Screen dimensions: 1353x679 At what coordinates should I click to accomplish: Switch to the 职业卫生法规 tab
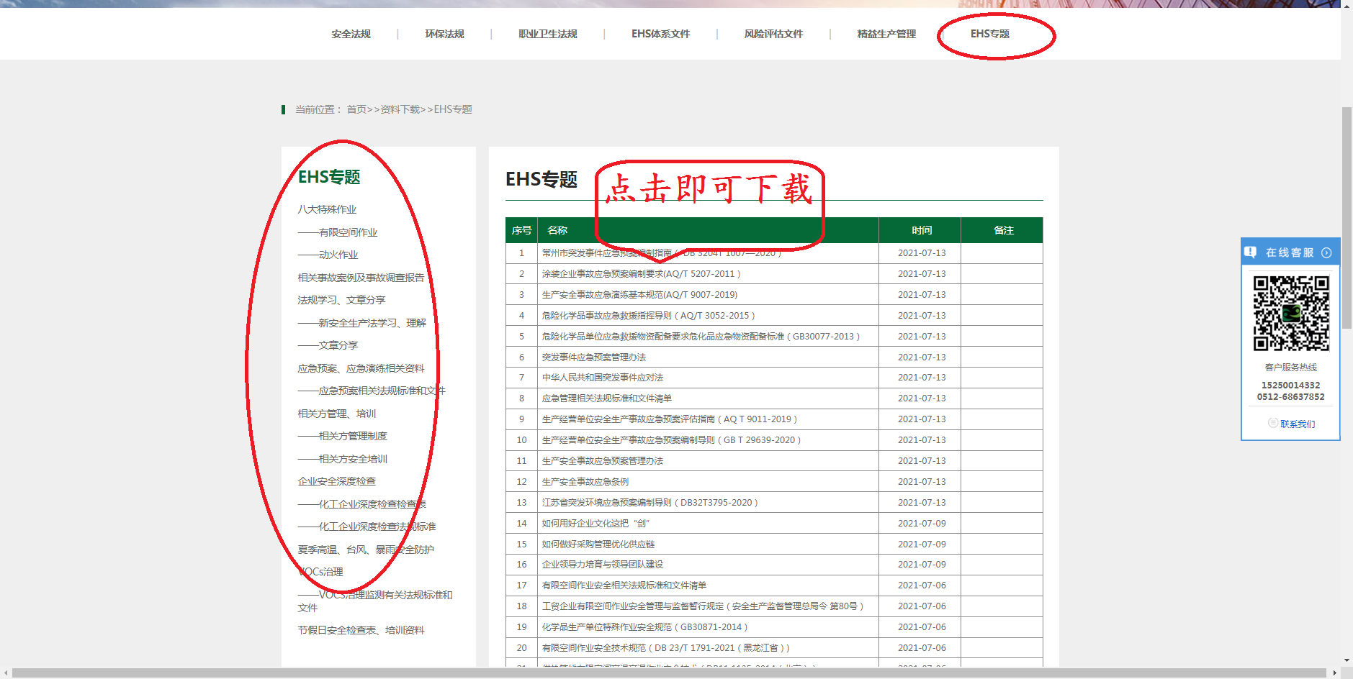coord(547,34)
